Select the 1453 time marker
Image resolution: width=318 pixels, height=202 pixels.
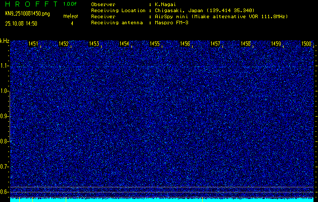[94, 44]
